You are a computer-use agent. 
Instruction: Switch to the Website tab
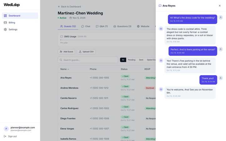click(x=143, y=26)
